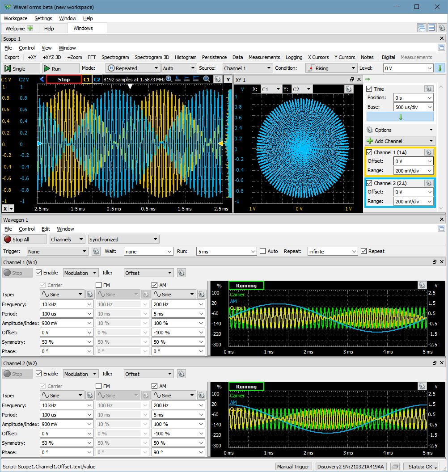Open Channel 1 scope gear settings
448x472 pixels.
tap(429, 152)
